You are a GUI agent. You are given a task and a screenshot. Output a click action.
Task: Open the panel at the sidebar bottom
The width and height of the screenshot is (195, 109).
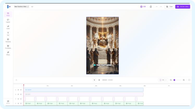8,102
